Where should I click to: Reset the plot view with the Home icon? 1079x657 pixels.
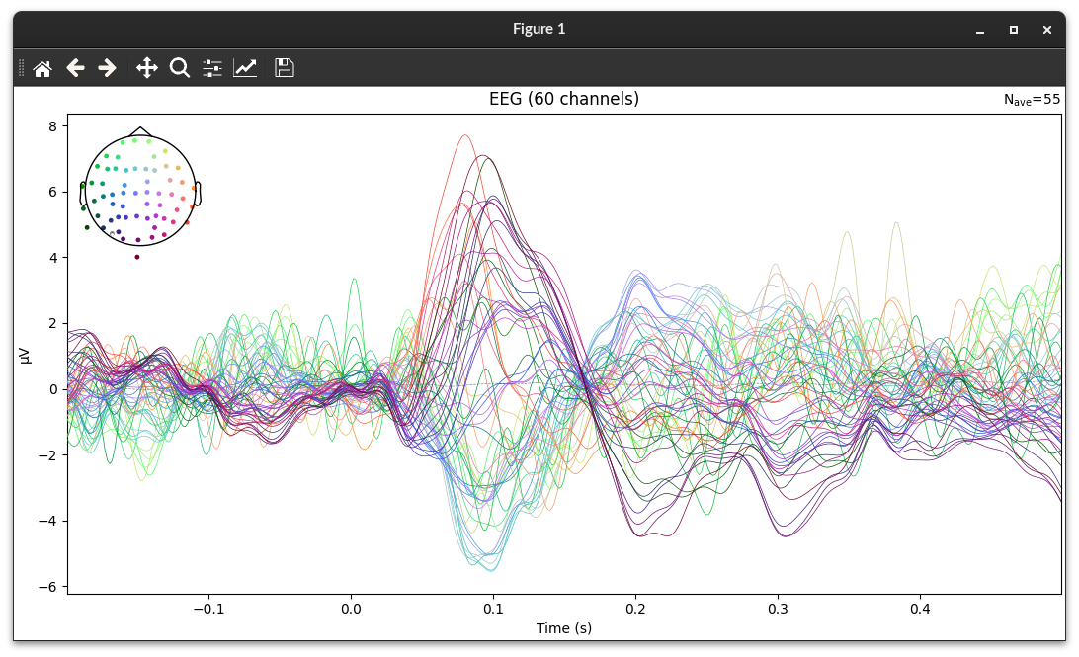pyautogui.click(x=42, y=67)
